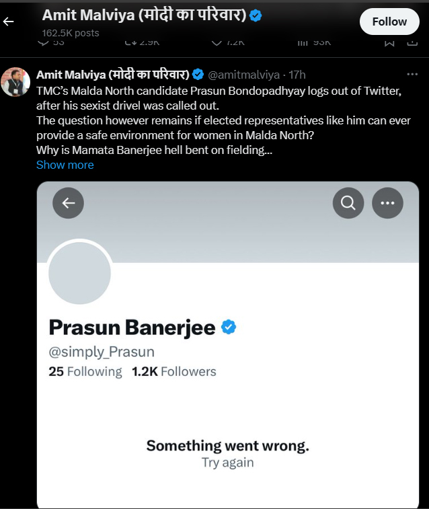This screenshot has width=429, height=509.
Task: Click the empty profile picture placeholder circle
Action: [x=80, y=272]
